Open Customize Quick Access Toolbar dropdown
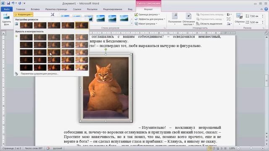 (x=24, y=3)
